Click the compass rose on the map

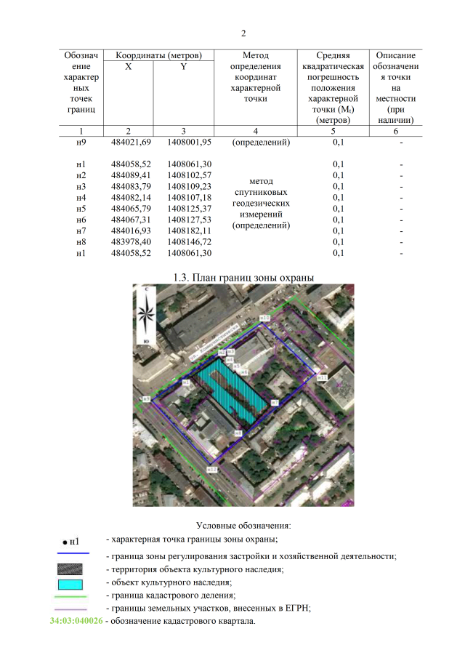coord(147,313)
